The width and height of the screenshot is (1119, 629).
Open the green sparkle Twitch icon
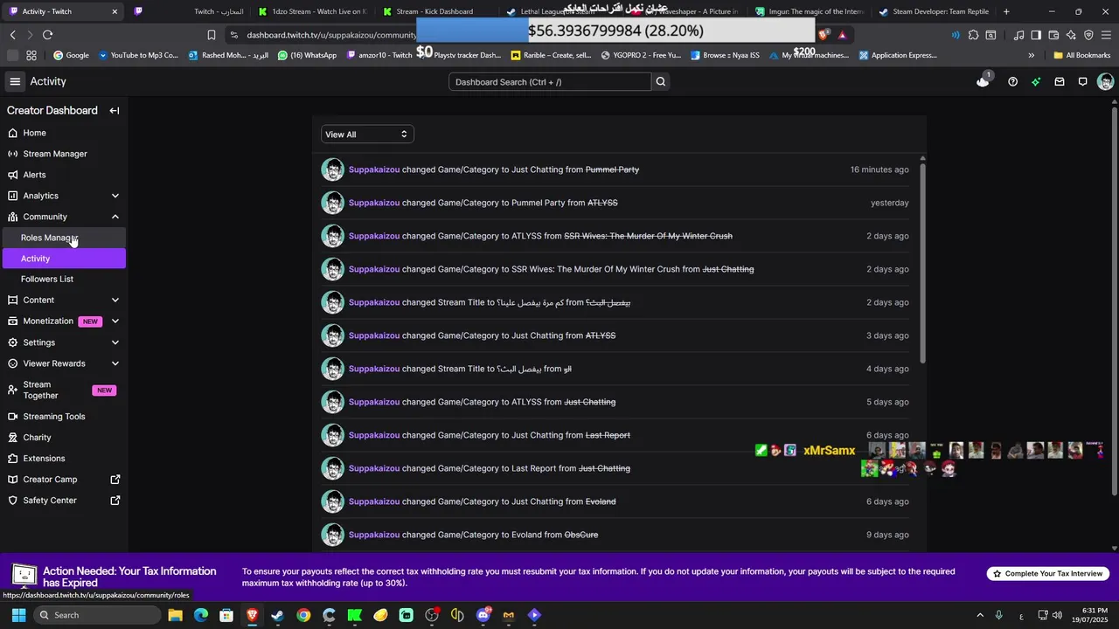(1036, 82)
